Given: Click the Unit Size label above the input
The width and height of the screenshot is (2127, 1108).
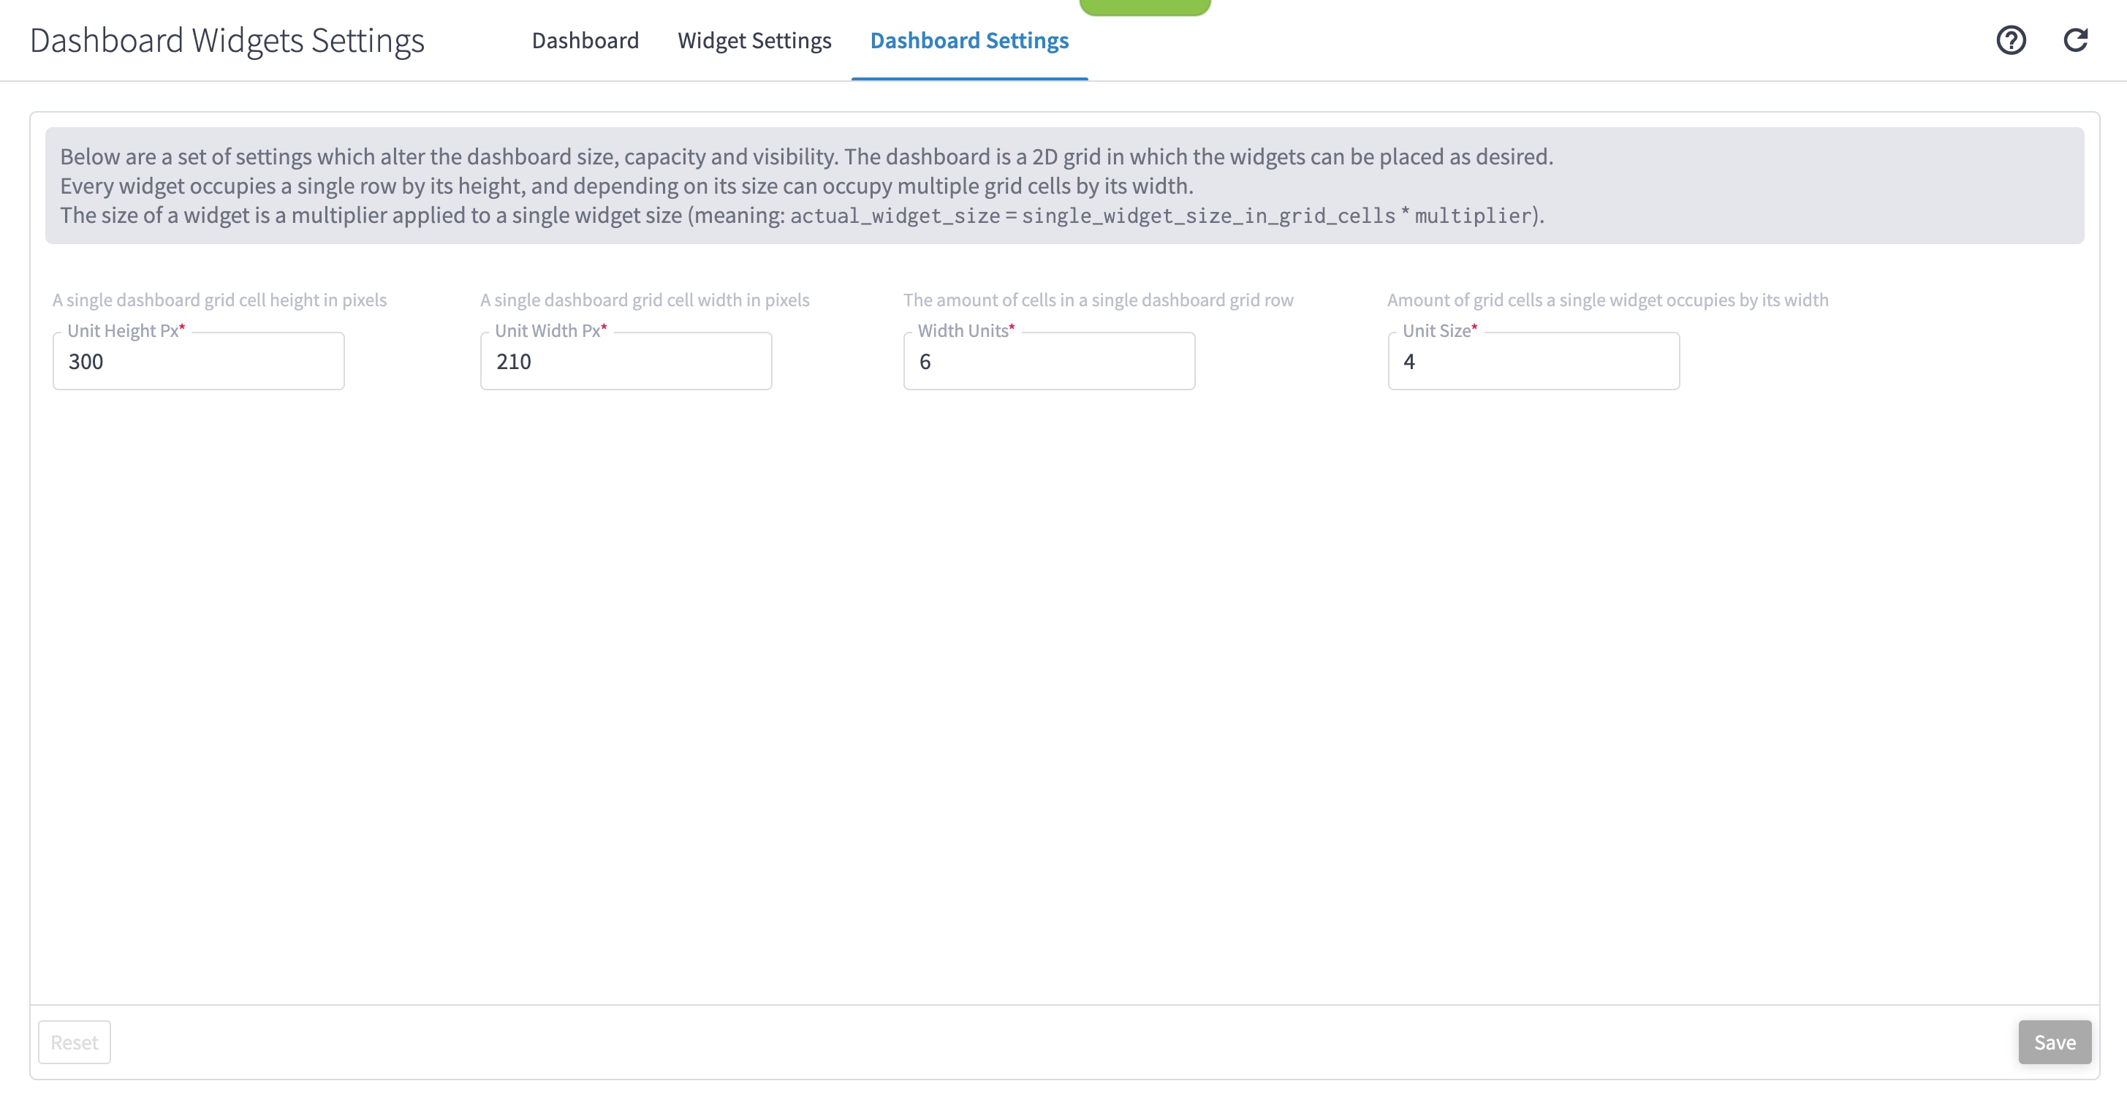Looking at the screenshot, I should coord(1437,330).
